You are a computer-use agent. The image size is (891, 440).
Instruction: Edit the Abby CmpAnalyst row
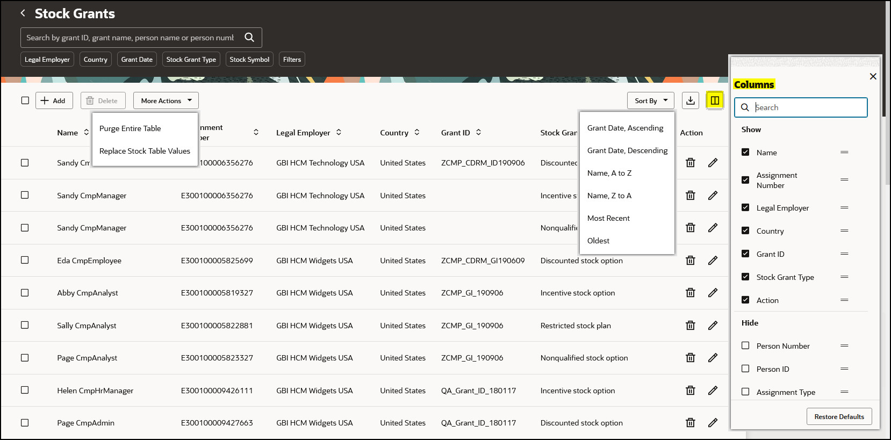(x=713, y=293)
